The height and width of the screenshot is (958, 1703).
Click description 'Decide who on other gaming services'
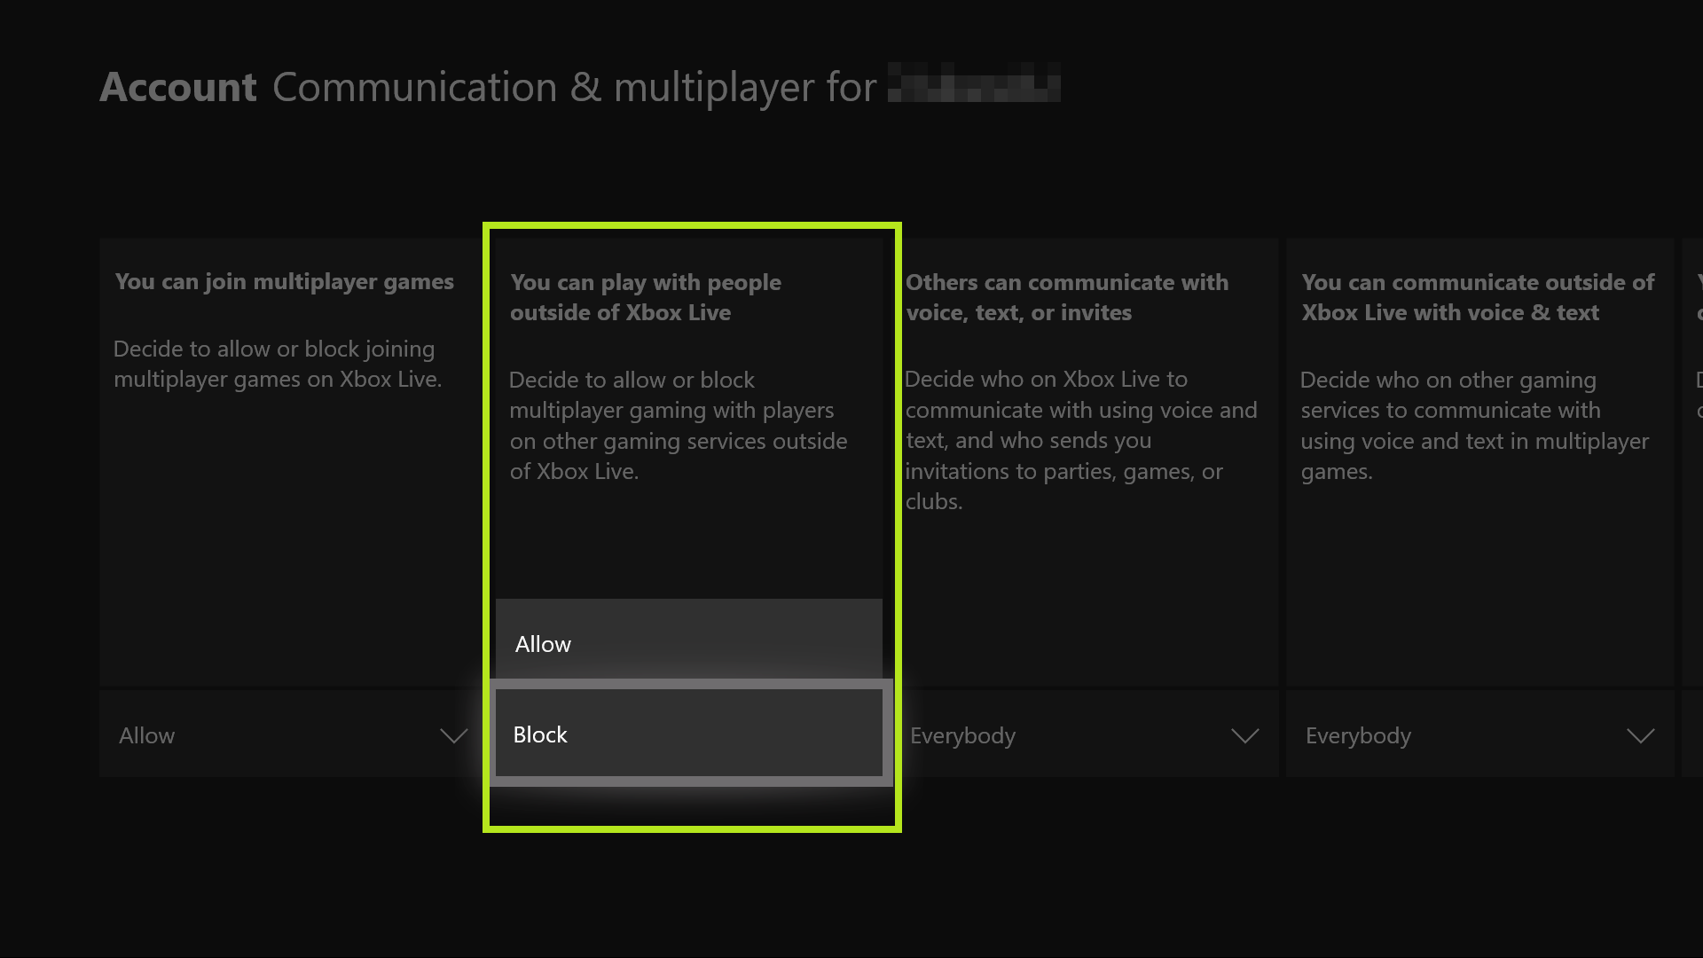click(x=1474, y=426)
